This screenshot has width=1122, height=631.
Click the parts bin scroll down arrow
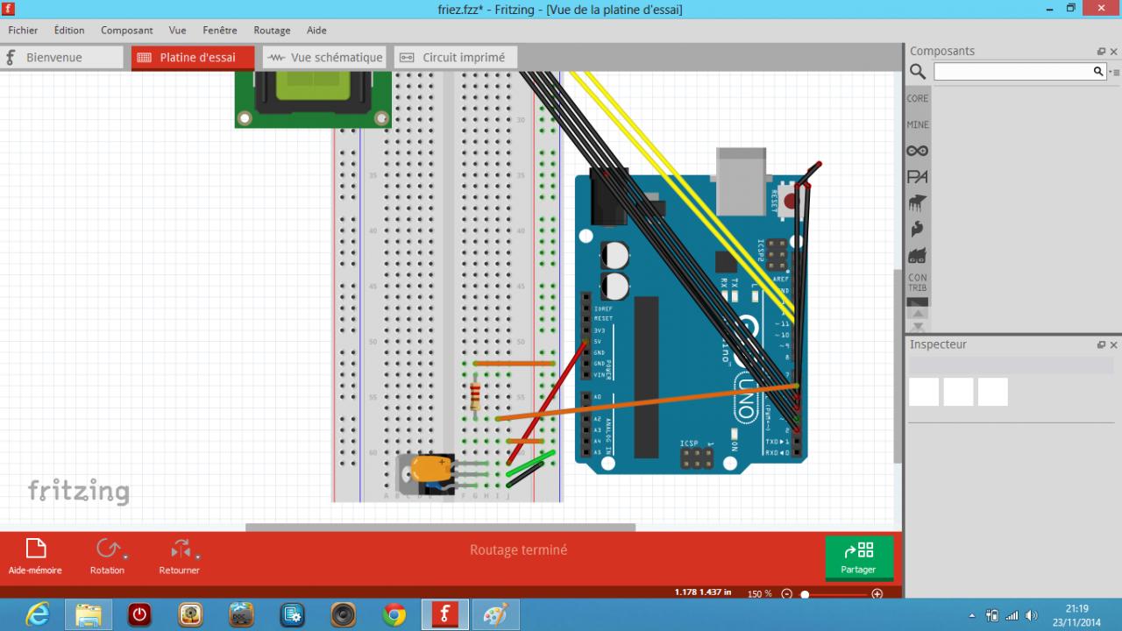point(918,326)
